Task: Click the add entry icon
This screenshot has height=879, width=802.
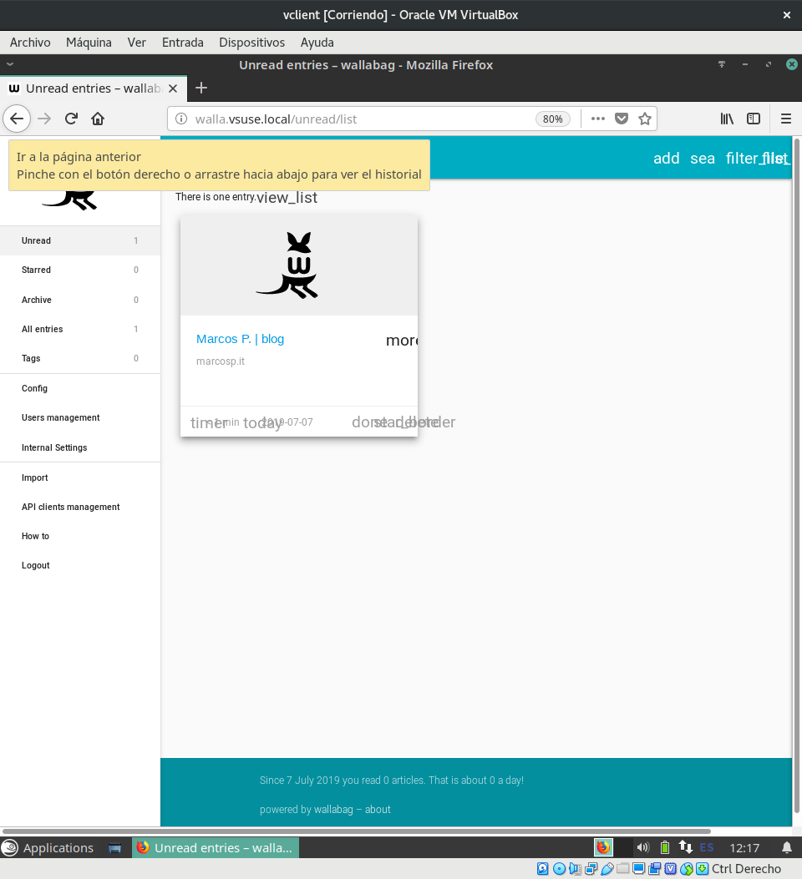Action: click(667, 159)
